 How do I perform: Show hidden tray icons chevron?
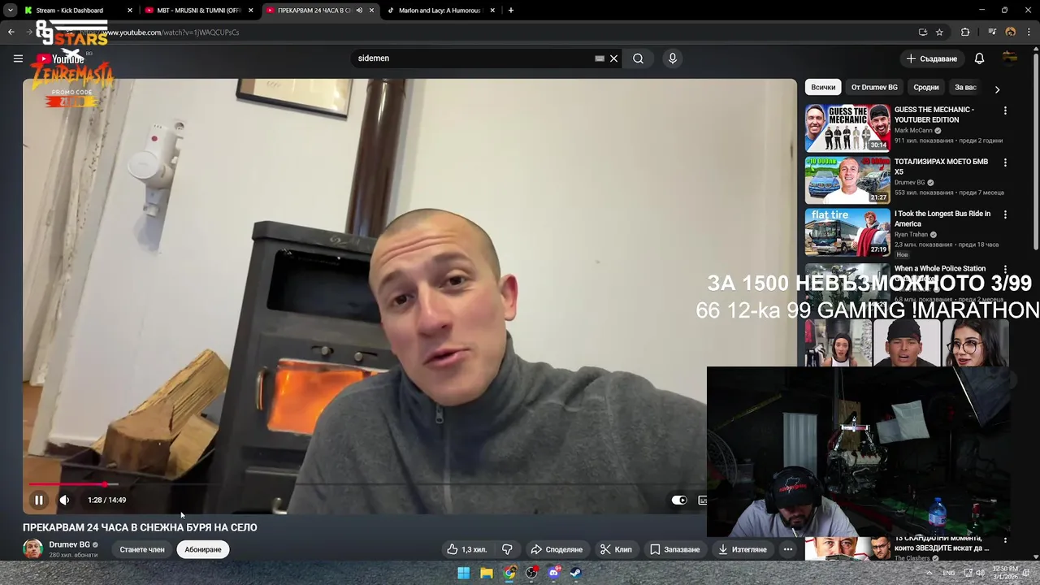(929, 573)
